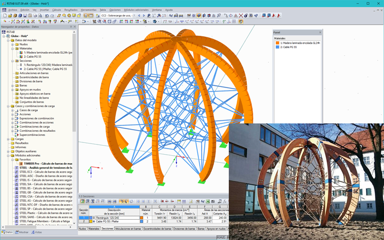Viewport: 384px width, 240px height.
Task: Click the Excel export icon in table toolbar
Action: point(207,201)
